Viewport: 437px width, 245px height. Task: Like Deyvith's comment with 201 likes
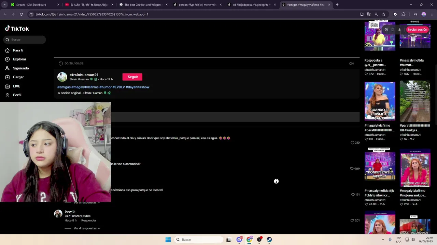tap(352, 220)
